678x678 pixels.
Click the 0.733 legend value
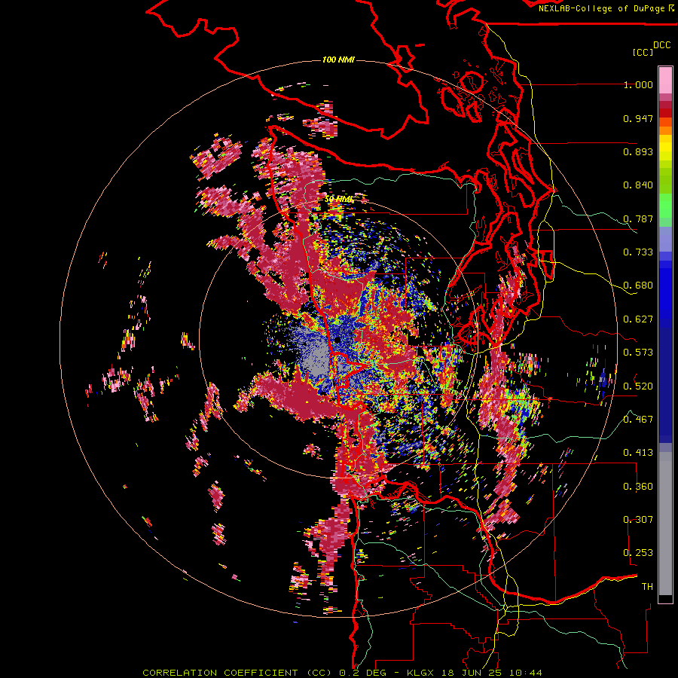(638, 252)
